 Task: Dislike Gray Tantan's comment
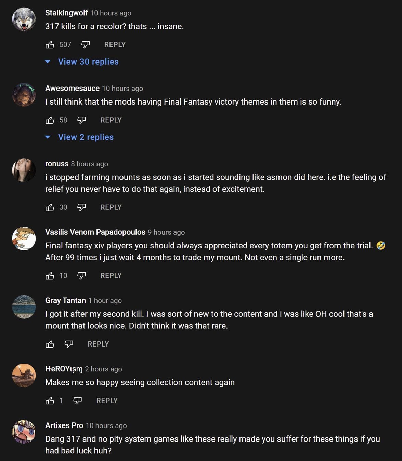[x=69, y=344]
